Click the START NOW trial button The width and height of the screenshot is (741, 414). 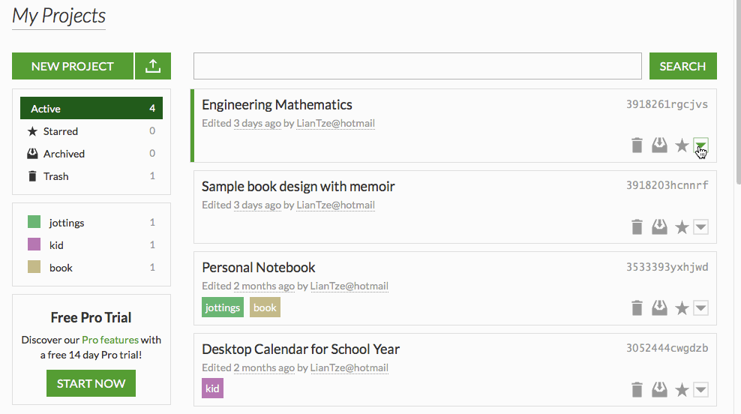[x=91, y=383]
